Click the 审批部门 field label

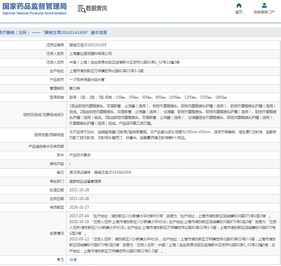point(57,181)
